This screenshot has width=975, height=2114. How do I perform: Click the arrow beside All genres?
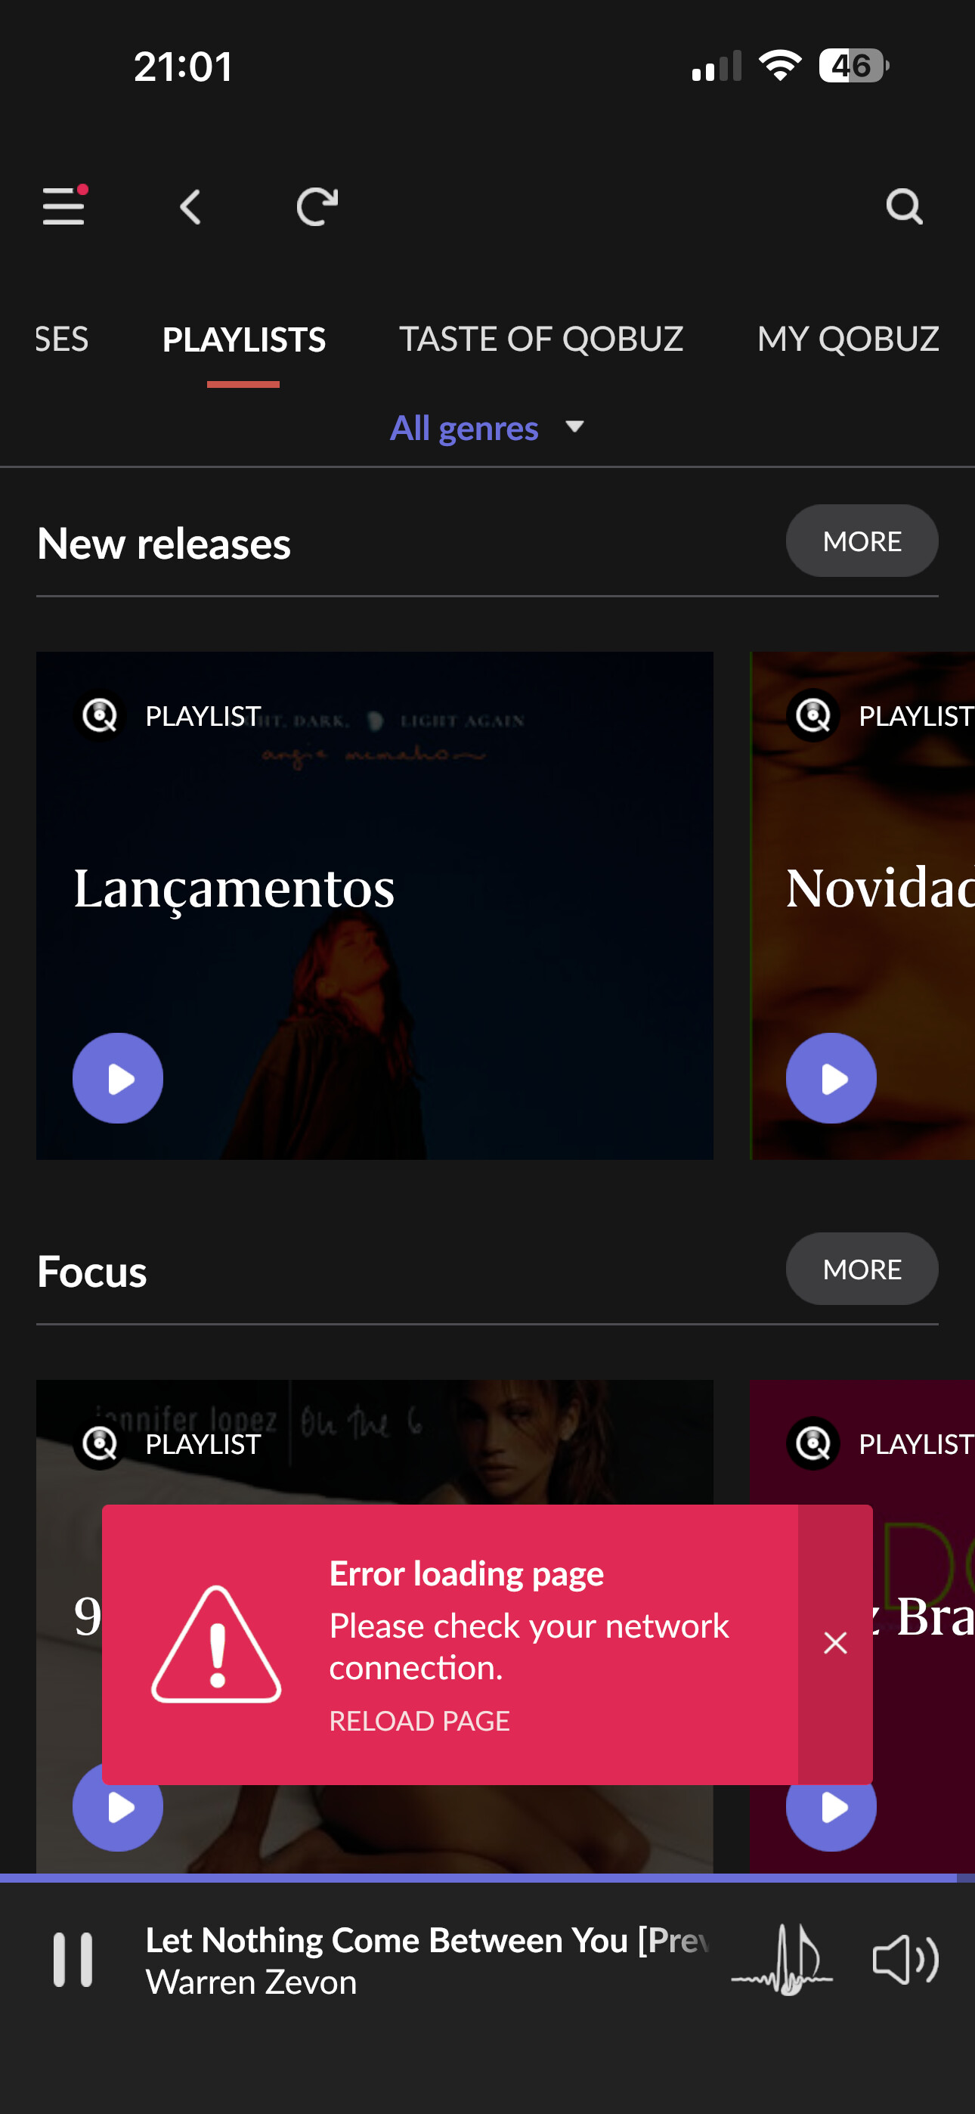pos(574,426)
